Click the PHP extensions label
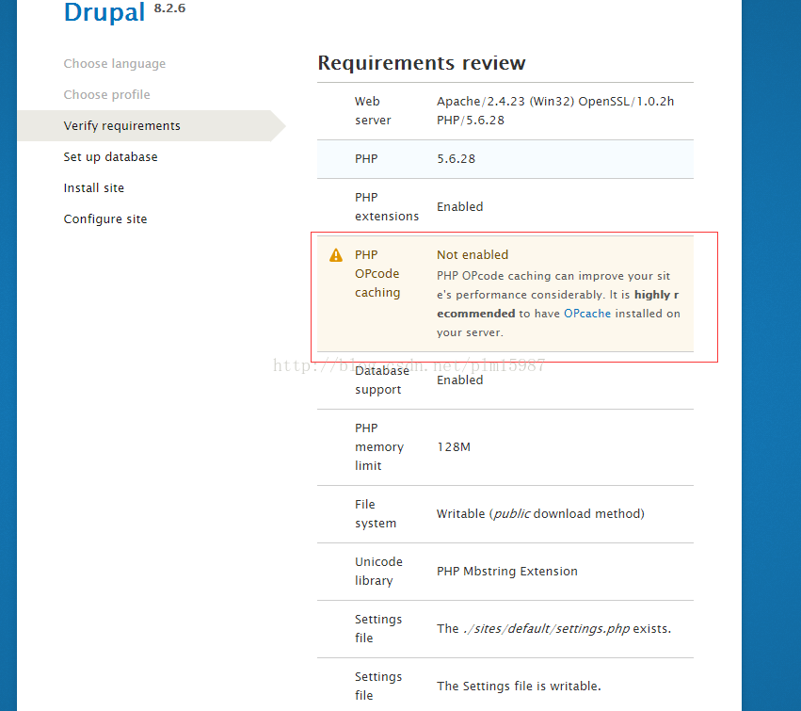801x711 pixels. tap(387, 207)
